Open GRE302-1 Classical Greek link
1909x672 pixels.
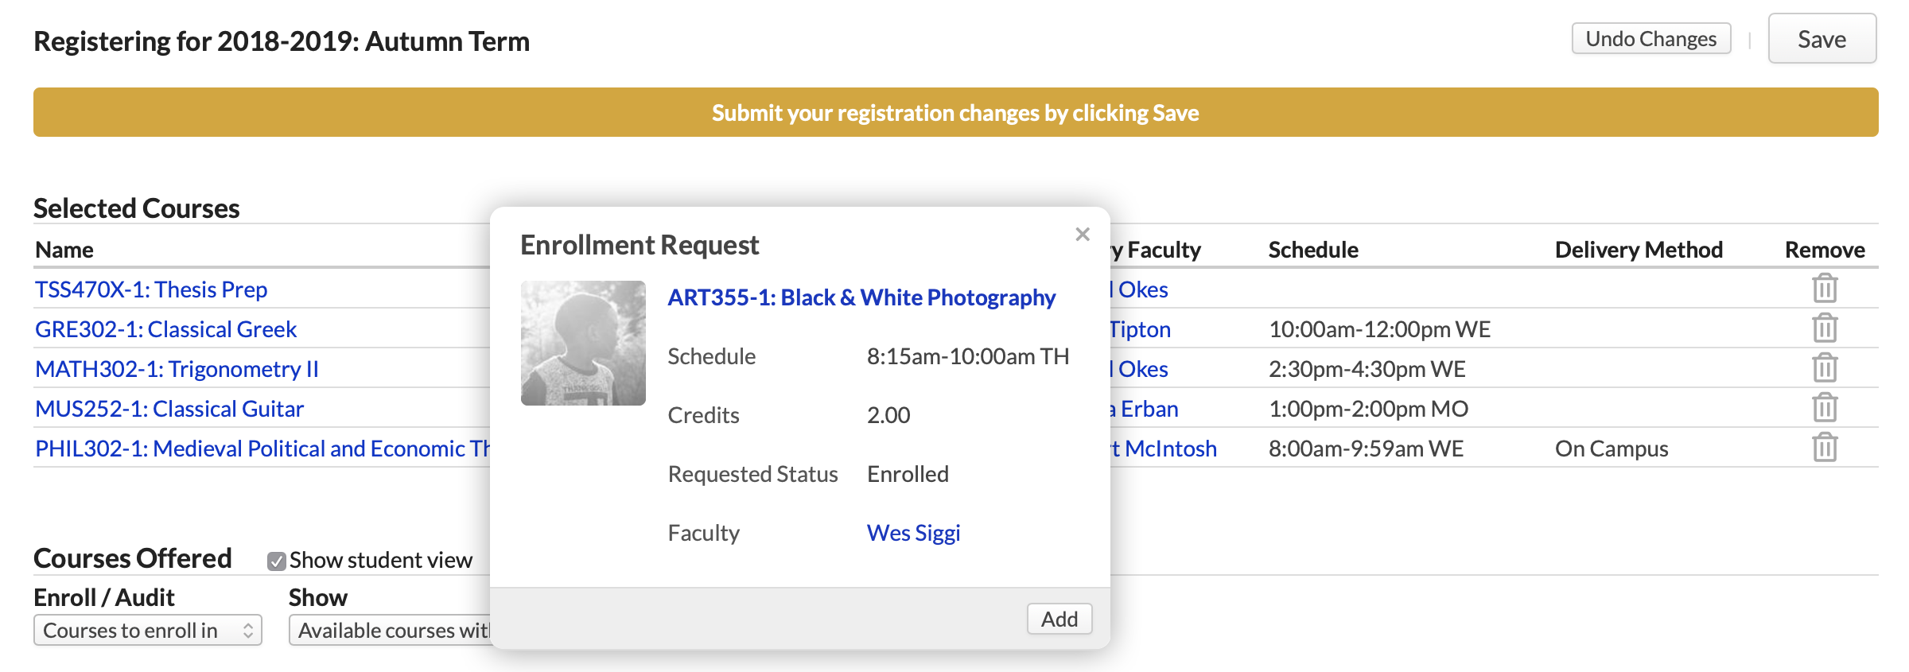click(x=165, y=329)
